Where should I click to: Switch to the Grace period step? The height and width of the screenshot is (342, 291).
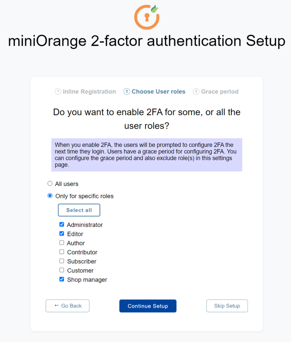pyautogui.click(x=220, y=91)
